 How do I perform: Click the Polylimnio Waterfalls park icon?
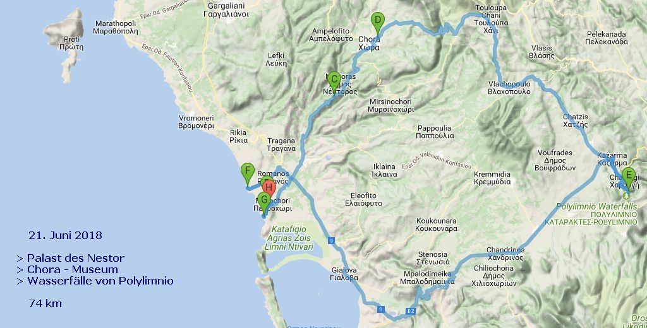click(627, 196)
